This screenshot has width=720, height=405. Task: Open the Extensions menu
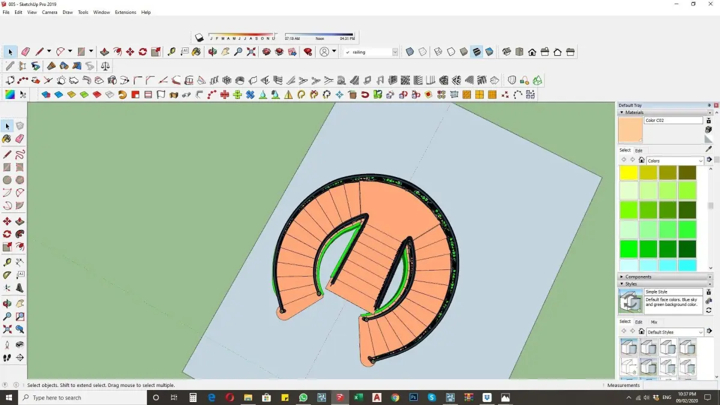tap(125, 12)
